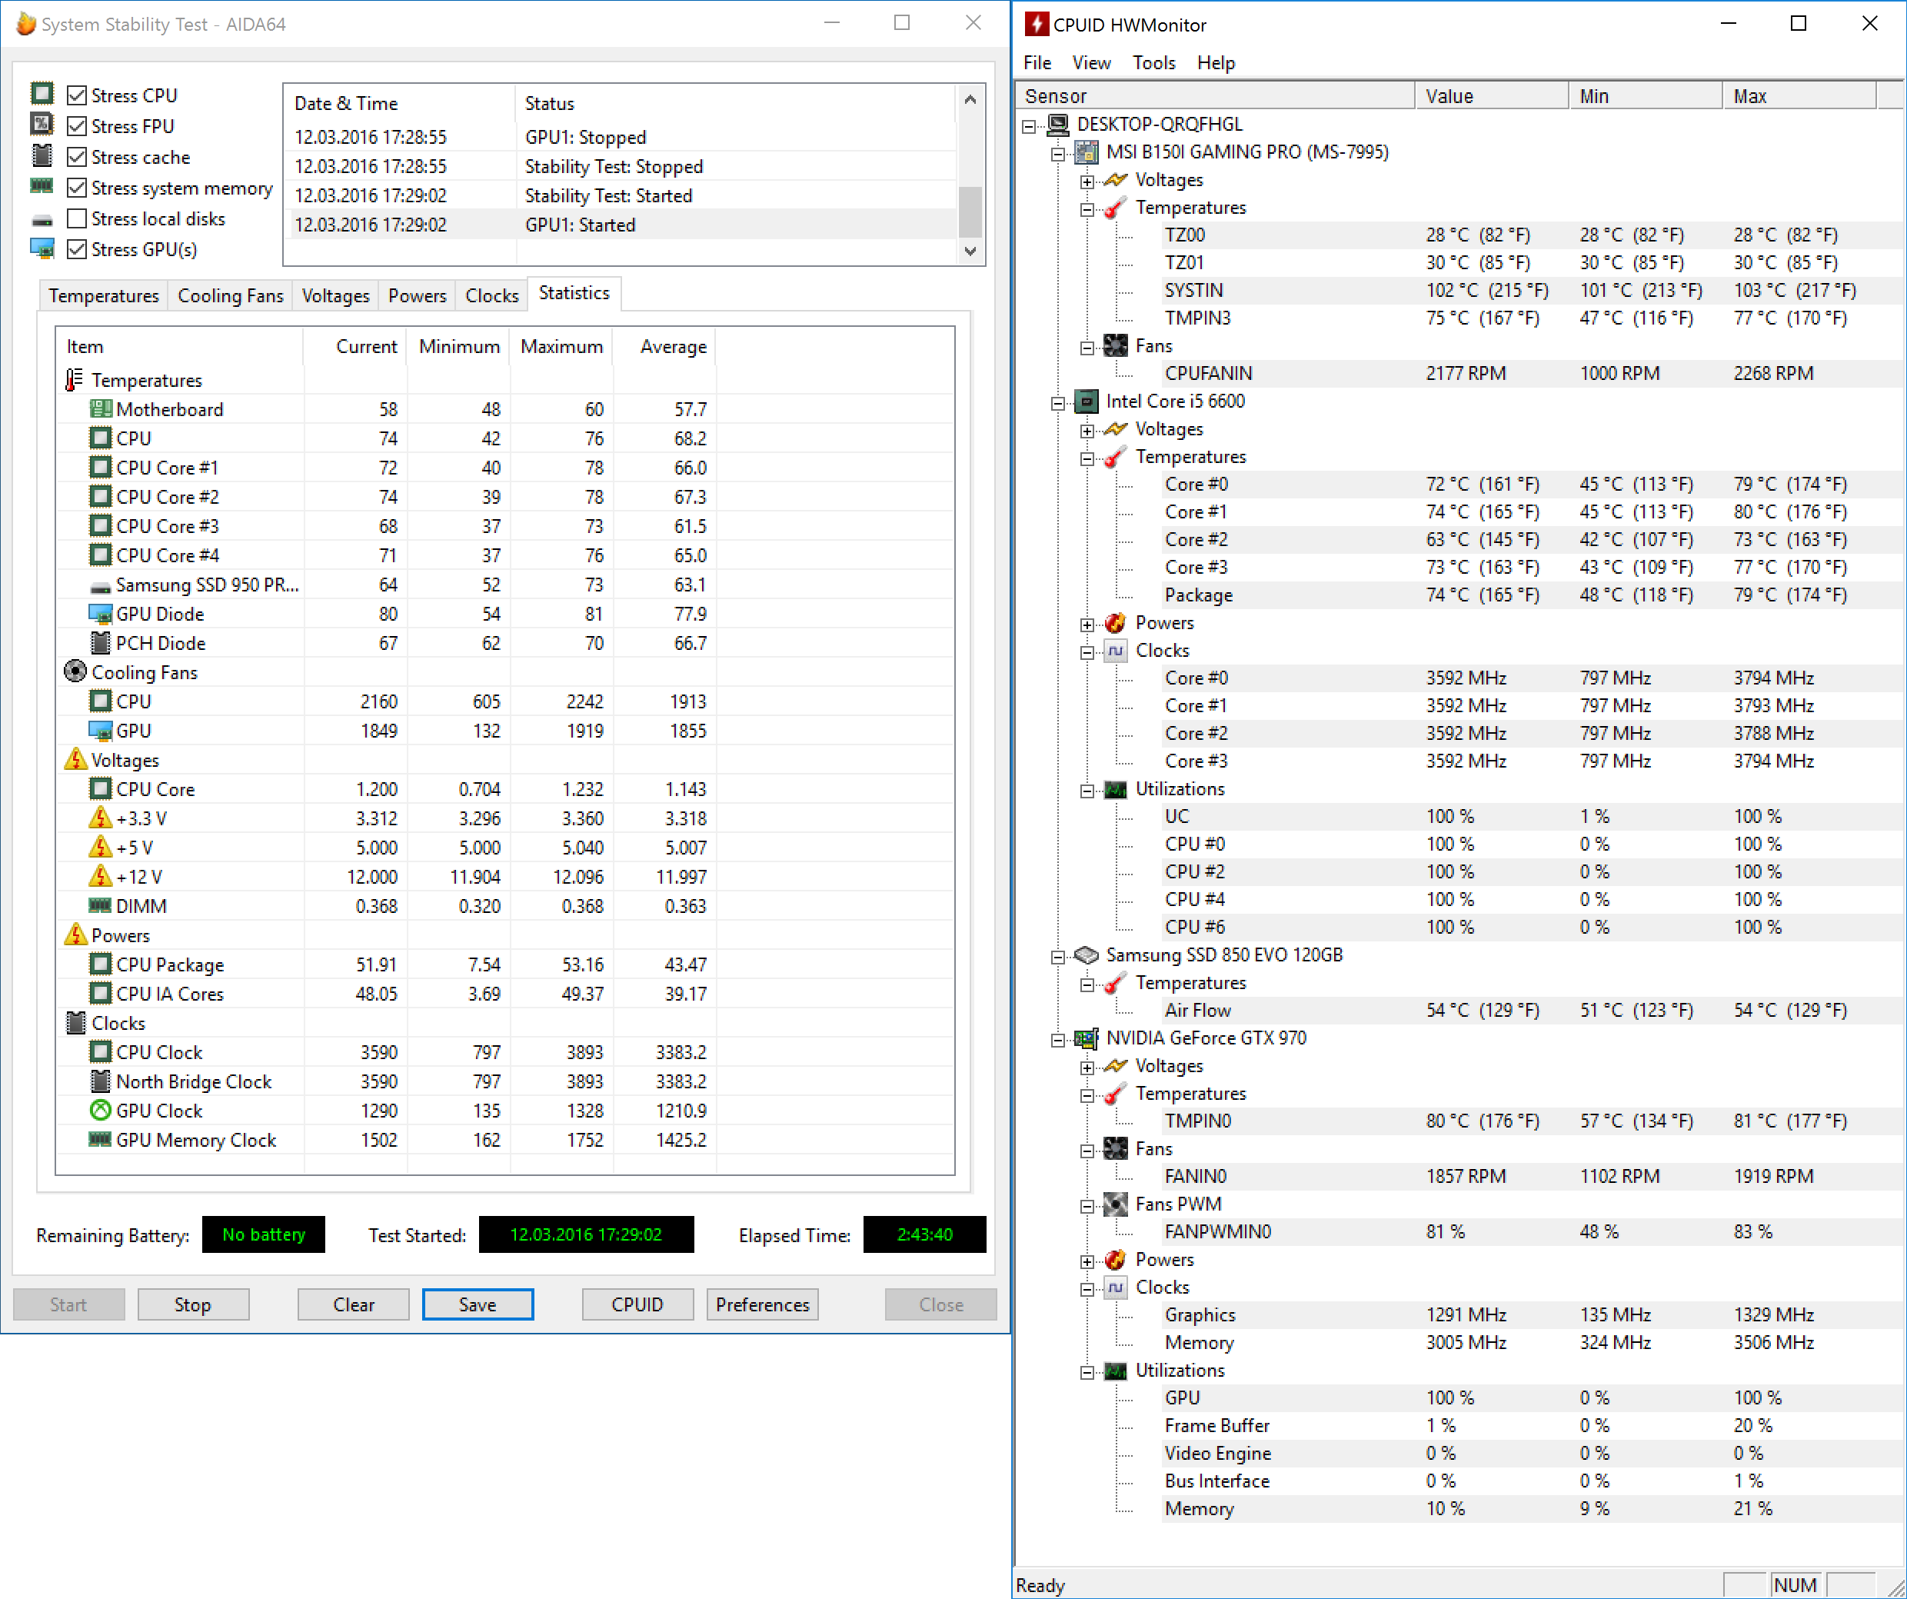Enable the Stress local disks checkbox
The image size is (1907, 1599).
click(77, 218)
